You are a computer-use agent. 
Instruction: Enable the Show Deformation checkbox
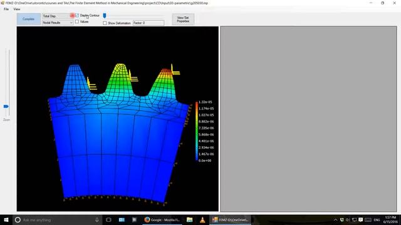[x=105, y=23]
